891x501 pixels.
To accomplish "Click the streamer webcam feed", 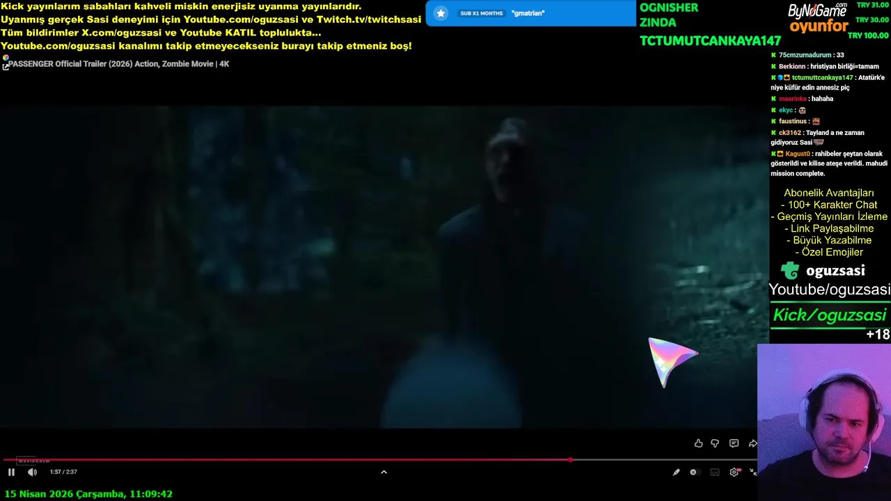I will coord(824,421).
